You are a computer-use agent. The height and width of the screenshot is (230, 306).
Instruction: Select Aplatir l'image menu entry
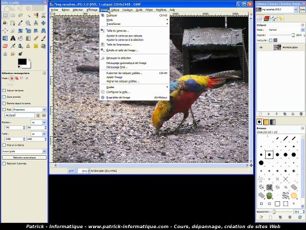(135, 77)
